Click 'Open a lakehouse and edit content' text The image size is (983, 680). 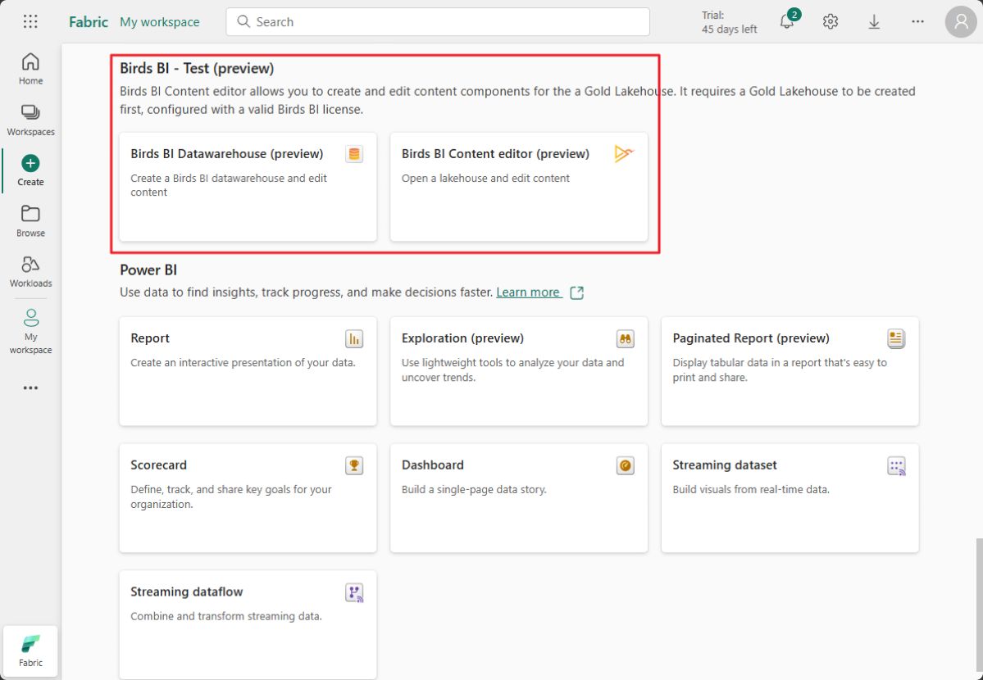pos(485,178)
